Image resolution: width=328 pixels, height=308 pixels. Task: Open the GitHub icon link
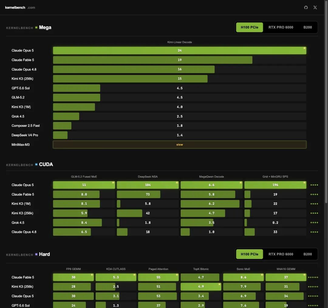(x=306, y=8)
